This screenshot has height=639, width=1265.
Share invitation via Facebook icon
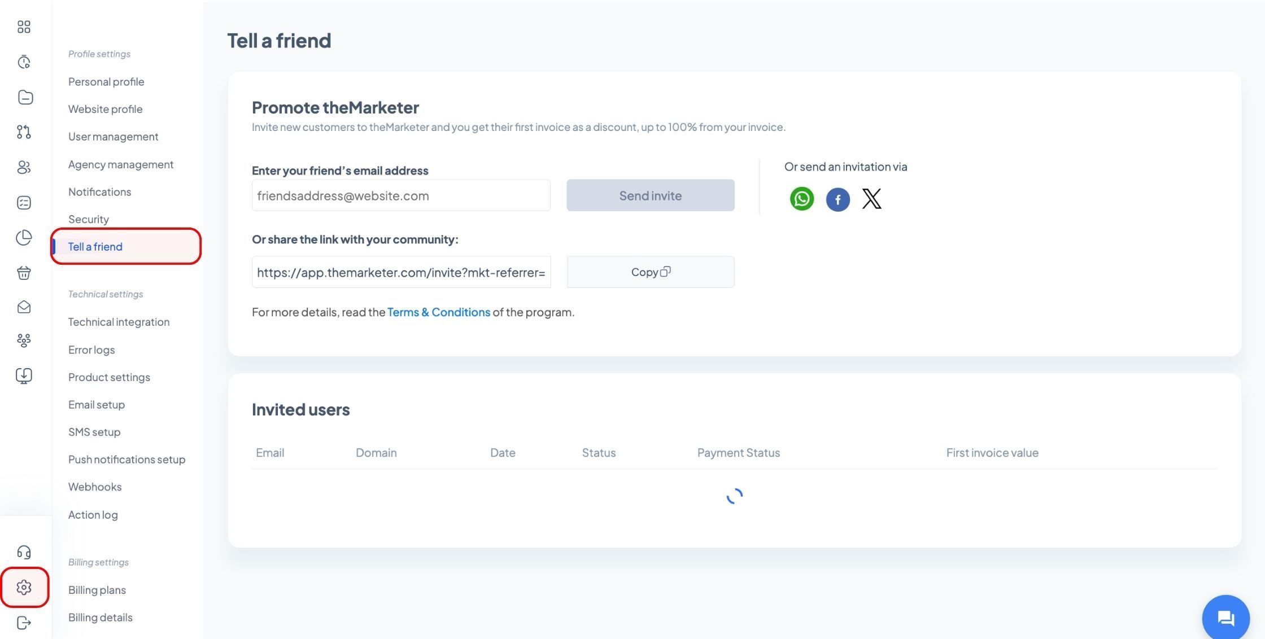[837, 199]
